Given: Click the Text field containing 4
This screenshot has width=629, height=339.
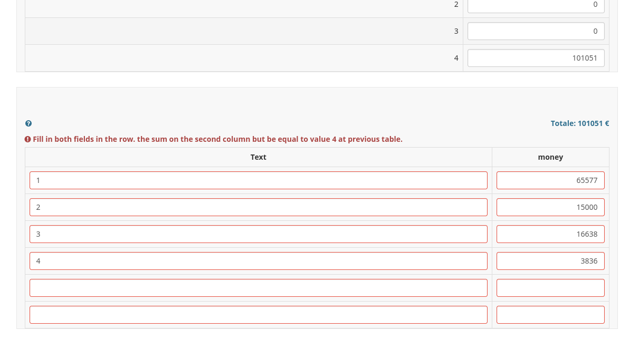Looking at the screenshot, I should tap(258, 261).
